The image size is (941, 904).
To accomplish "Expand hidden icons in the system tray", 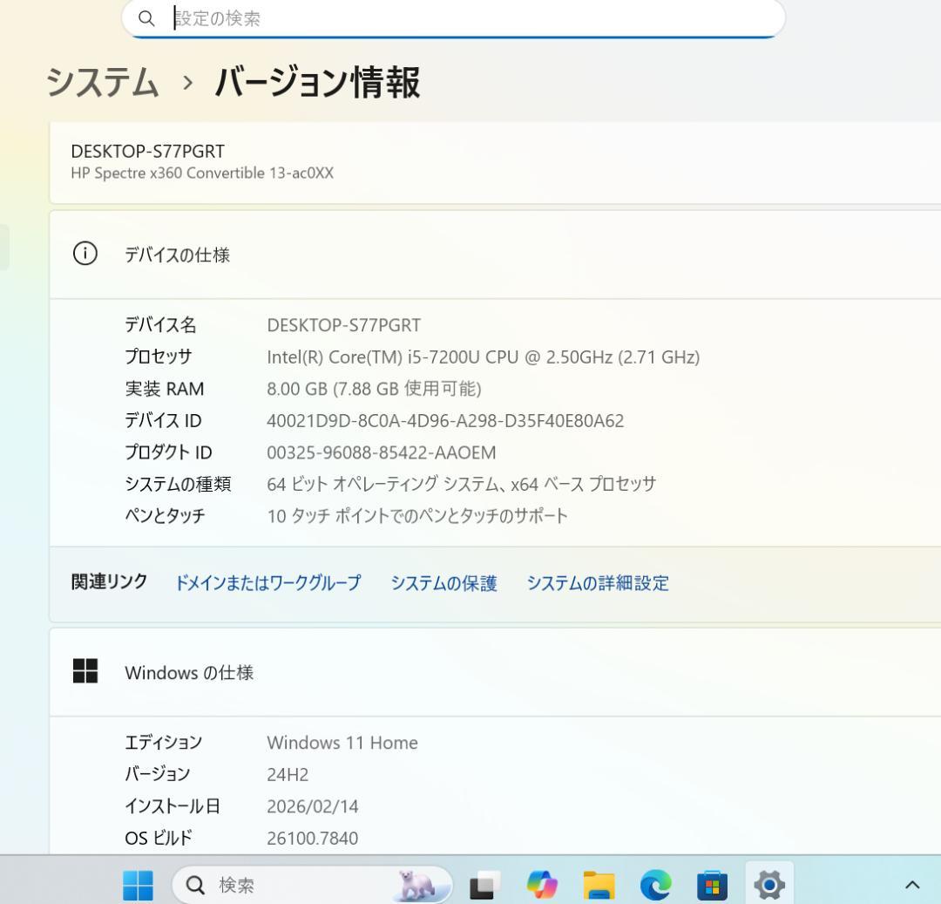I will pyautogui.click(x=913, y=884).
